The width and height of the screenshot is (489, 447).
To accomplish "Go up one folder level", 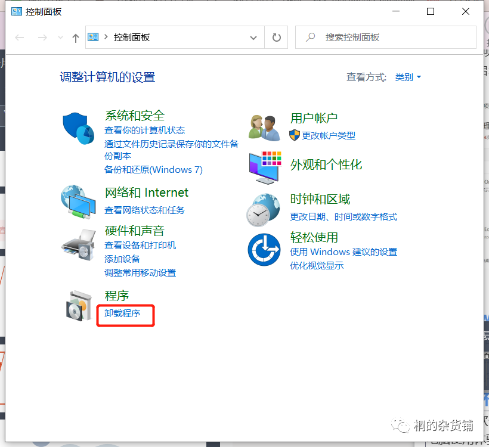I will tap(75, 38).
